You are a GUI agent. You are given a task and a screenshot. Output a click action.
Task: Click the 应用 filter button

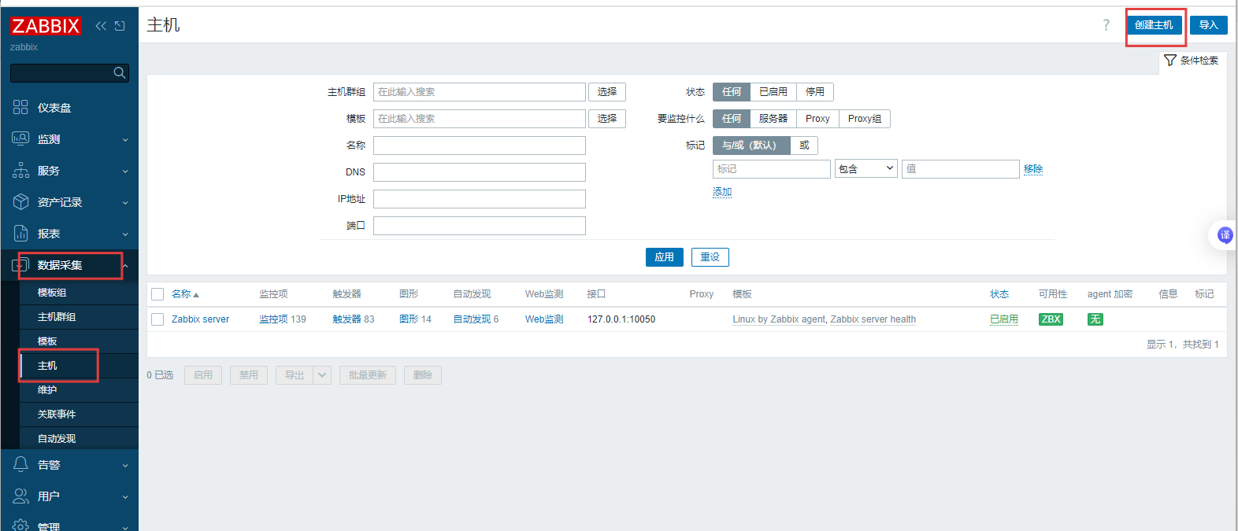tap(664, 257)
